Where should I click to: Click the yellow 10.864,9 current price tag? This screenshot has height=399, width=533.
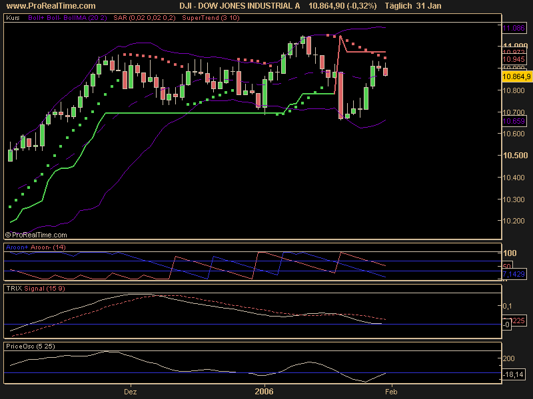coord(517,76)
